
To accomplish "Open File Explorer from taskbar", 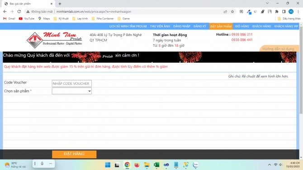I will (x=147, y=165).
